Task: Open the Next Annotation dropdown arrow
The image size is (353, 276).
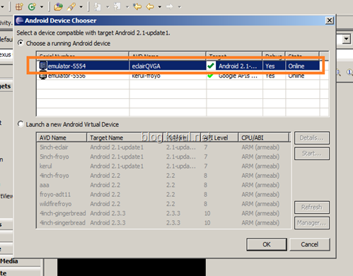Action: tap(108, 7)
